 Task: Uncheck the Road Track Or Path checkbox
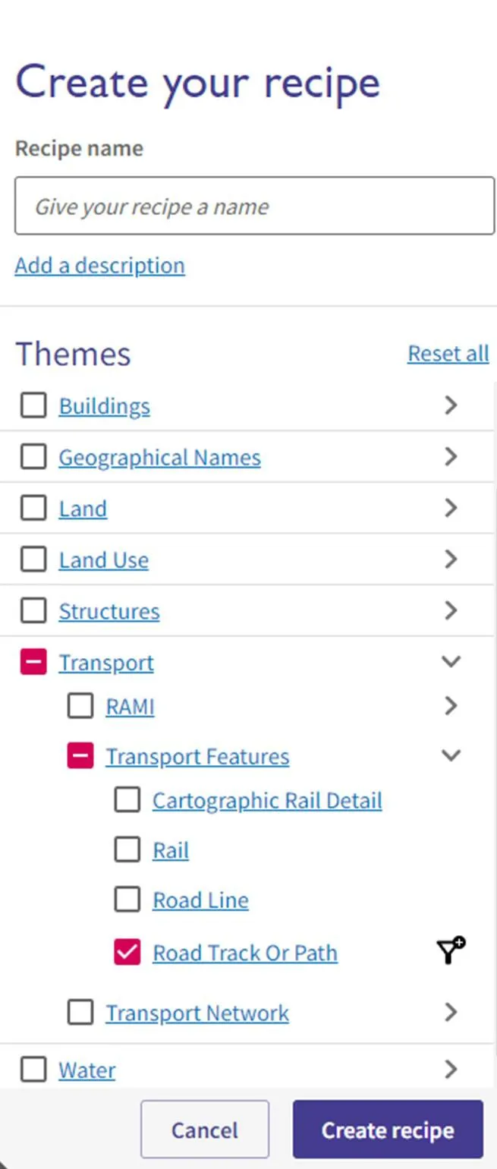pyautogui.click(x=127, y=952)
